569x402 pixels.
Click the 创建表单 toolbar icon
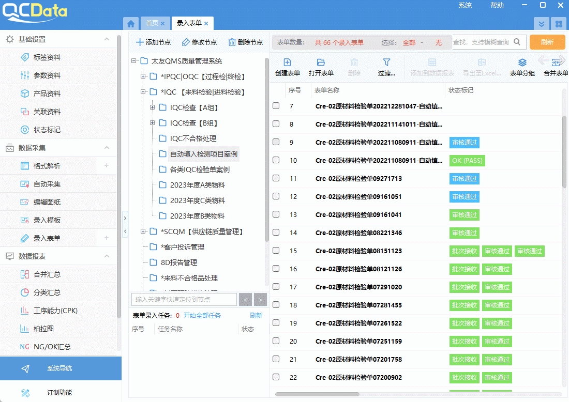[x=288, y=67]
